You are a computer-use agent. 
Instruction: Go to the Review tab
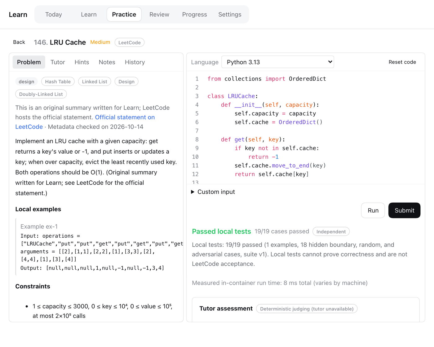click(159, 15)
